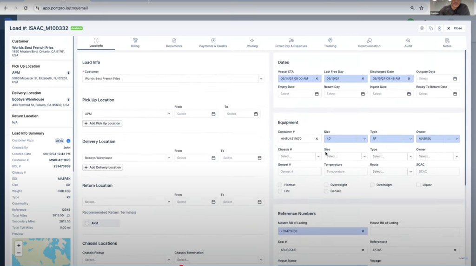Click the info icon beside APM
Viewport: 476px width, 266px height.
68,73
